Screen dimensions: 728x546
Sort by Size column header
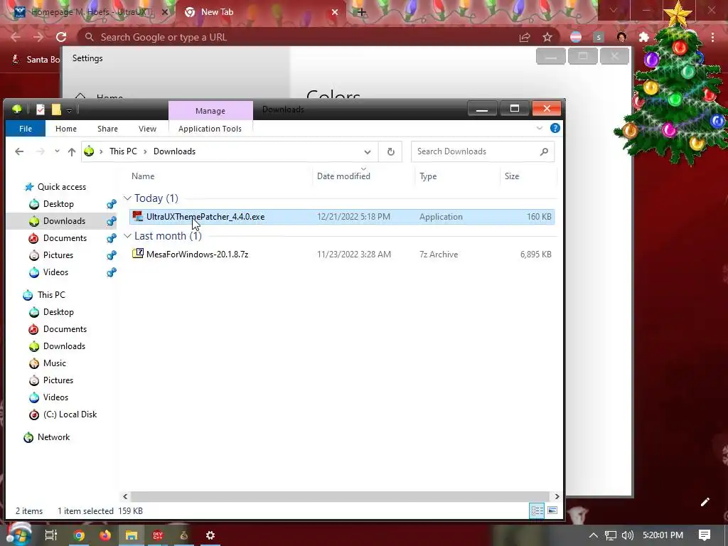[512, 176]
